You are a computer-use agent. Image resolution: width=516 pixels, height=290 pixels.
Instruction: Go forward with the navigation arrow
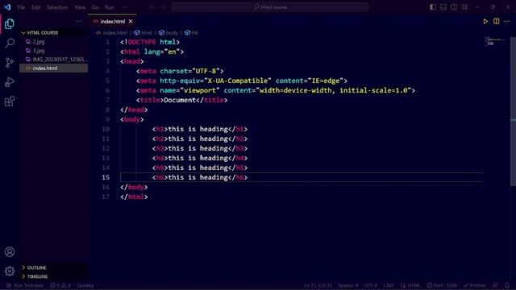(x=163, y=7)
